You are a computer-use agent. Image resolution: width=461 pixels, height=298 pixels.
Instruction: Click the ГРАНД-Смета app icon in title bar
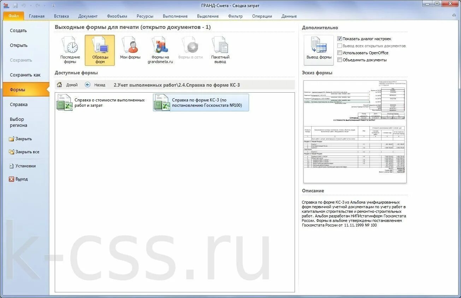6,5
